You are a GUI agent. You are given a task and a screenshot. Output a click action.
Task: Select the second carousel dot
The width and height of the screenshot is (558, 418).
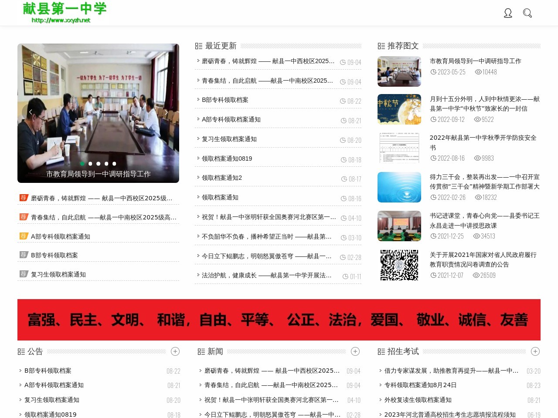[x=90, y=164]
